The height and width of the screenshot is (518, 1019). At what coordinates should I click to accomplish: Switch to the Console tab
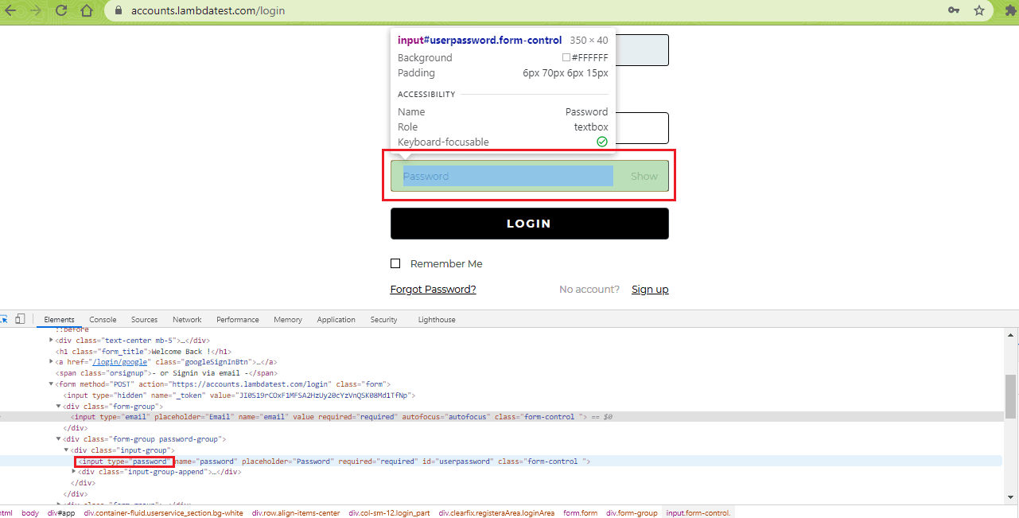tap(103, 320)
